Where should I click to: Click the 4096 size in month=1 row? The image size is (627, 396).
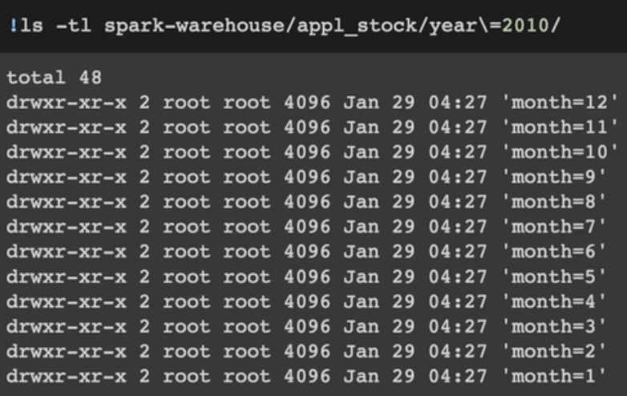click(x=307, y=377)
